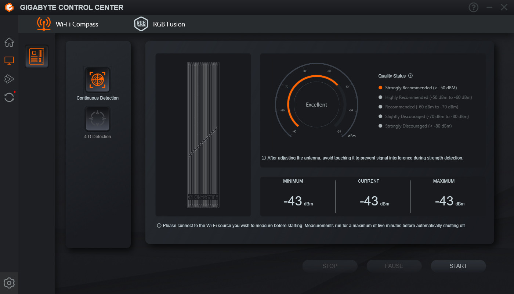Click the RGB Fusion hexagon icon

141,24
